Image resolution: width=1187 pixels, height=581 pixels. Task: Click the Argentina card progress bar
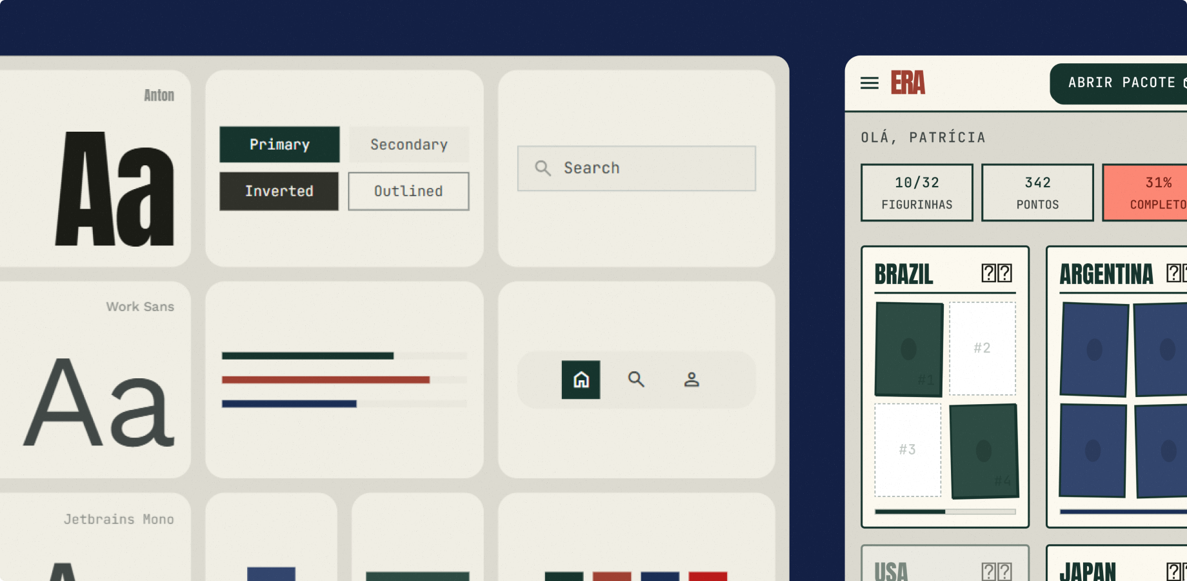coord(1123,512)
